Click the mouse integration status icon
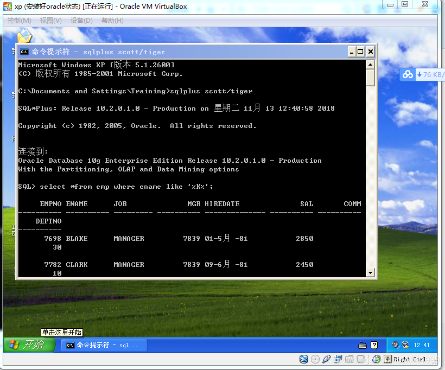 coord(376,359)
